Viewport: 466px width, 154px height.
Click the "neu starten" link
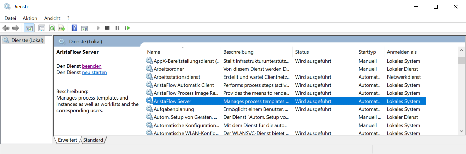[94, 72]
